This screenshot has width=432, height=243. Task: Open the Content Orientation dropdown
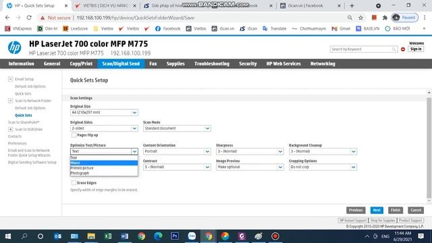[177, 151]
